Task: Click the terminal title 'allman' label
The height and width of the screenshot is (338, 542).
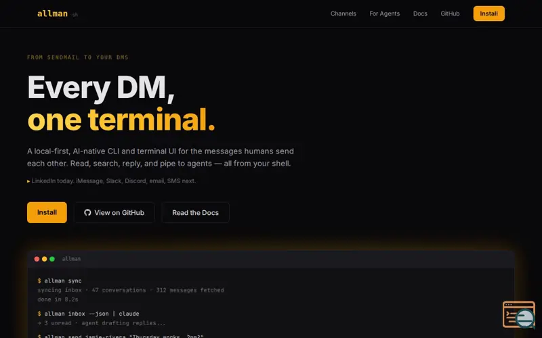Action: pos(71,259)
